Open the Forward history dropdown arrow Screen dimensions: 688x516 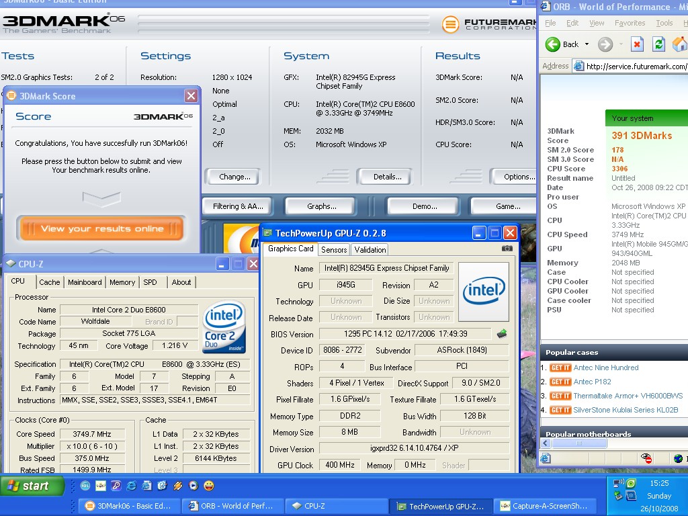pyautogui.click(x=621, y=44)
